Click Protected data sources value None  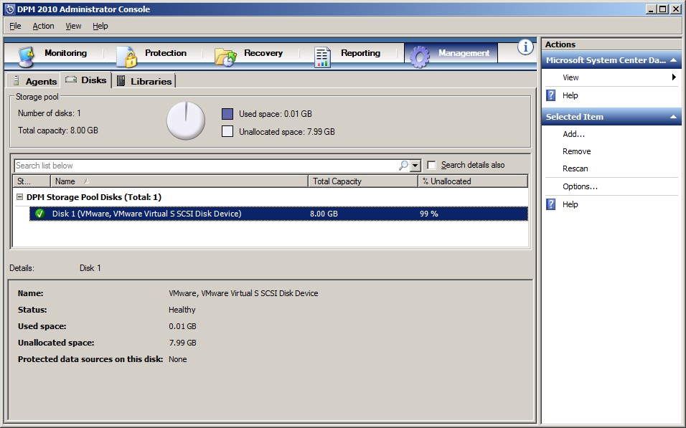tap(178, 359)
